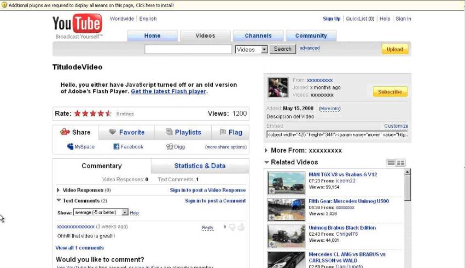Click the Worldwide region link
The width and height of the screenshot is (465, 268).
click(122, 19)
